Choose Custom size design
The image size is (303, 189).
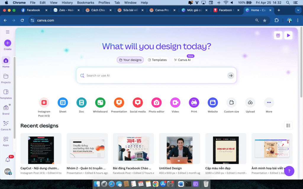[231, 102]
